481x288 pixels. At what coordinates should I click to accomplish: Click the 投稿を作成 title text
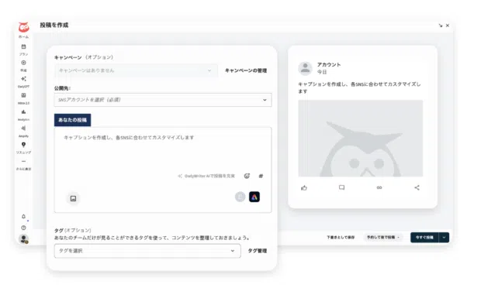[54, 25]
